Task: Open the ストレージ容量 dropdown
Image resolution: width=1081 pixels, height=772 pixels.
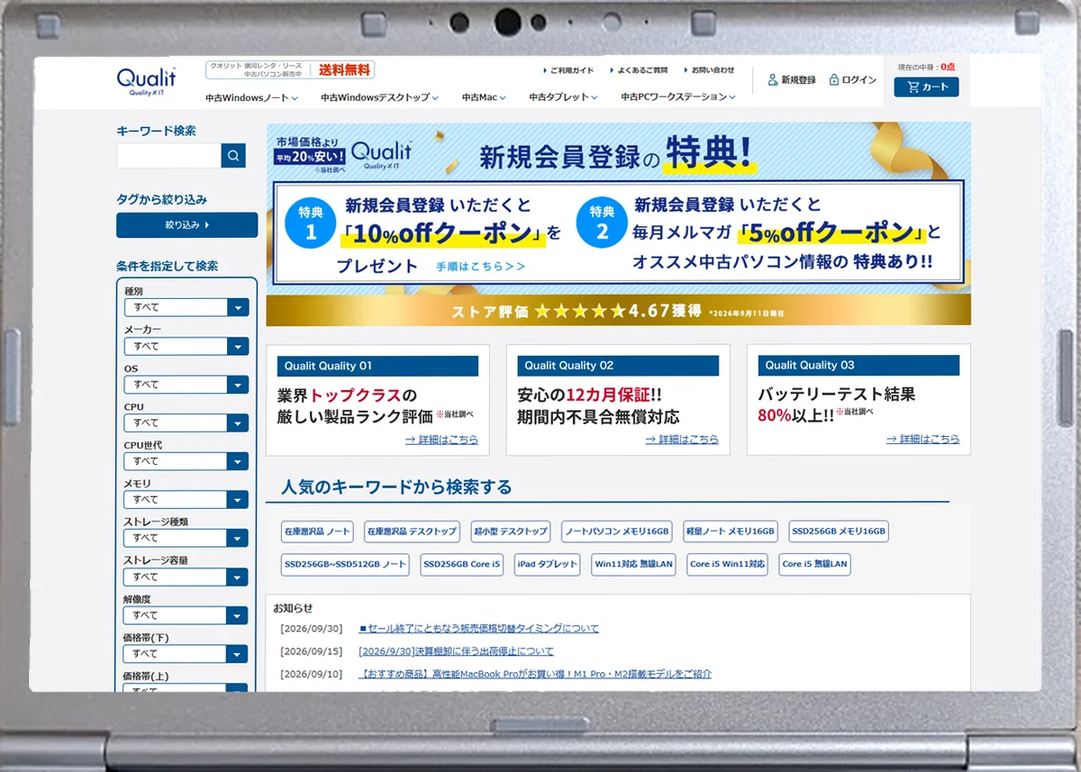Action: pyautogui.click(x=186, y=577)
